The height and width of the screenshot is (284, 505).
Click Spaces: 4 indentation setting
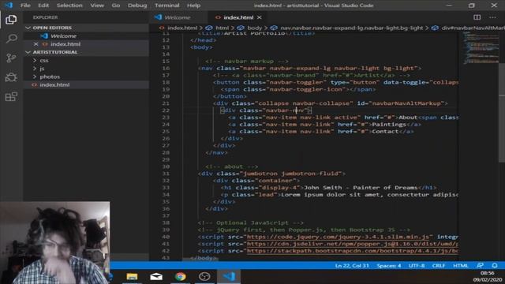pyautogui.click(x=389, y=266)
